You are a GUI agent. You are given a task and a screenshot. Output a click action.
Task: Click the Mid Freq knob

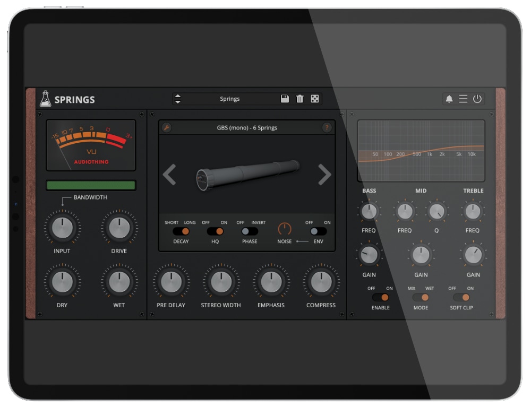pos(405,211)
